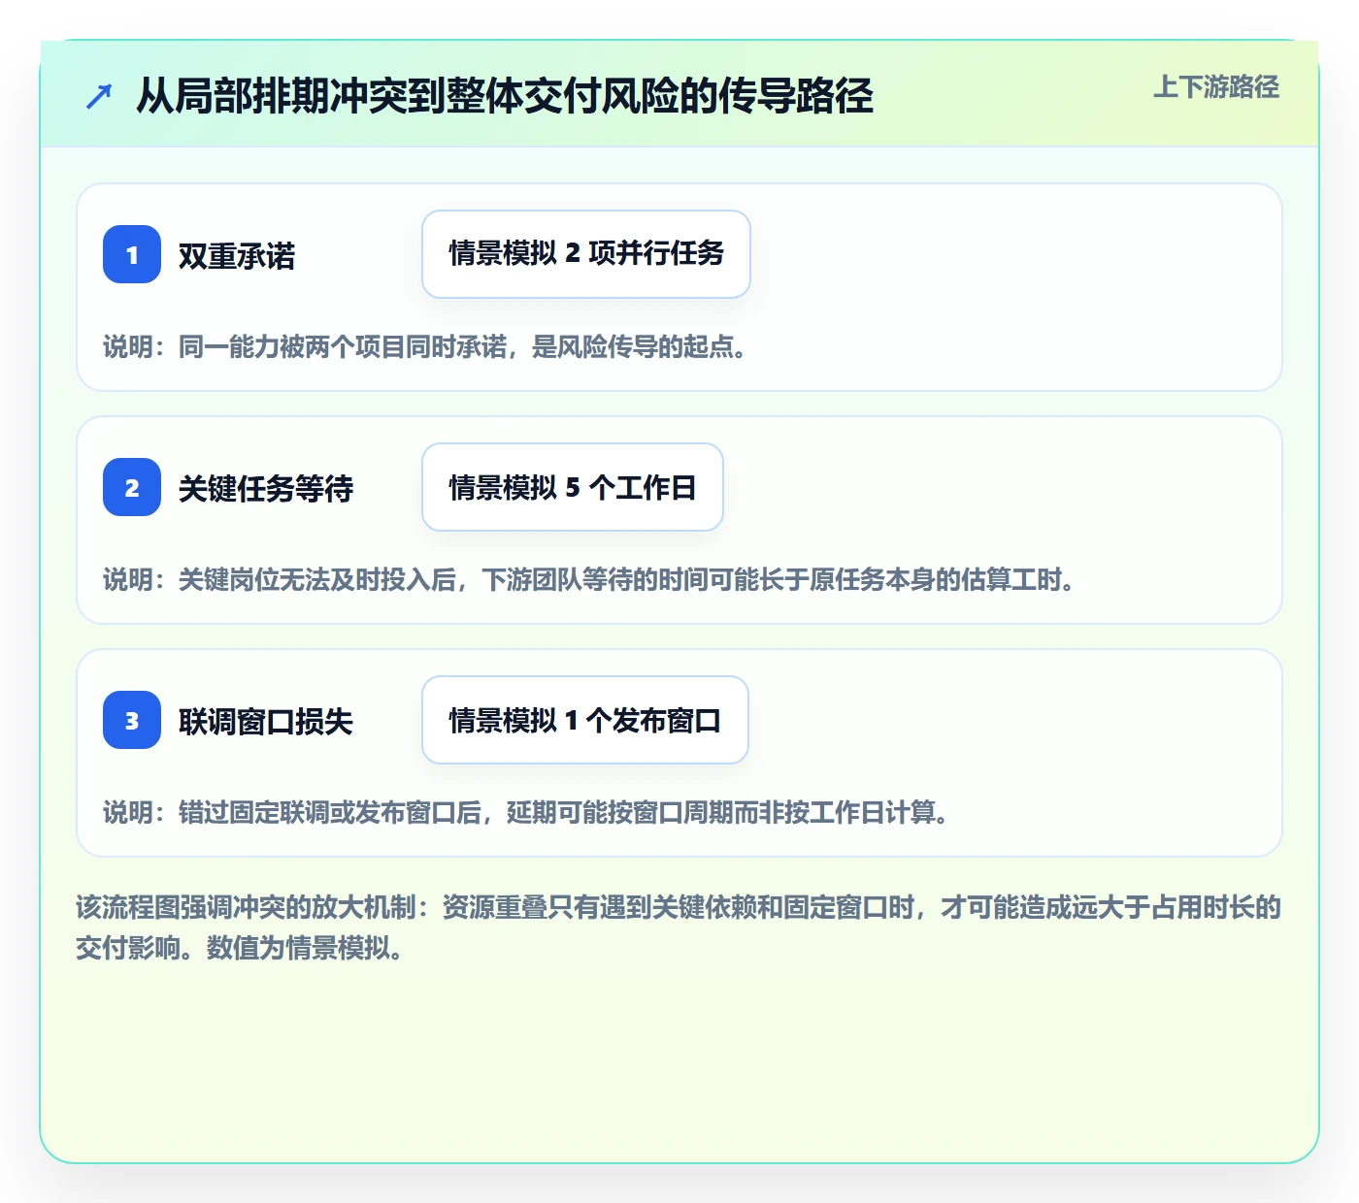This screenshot has width=1359, height=1203.
Task: Click the step heading 双重承诺
Action: click(x=237, y=256)
